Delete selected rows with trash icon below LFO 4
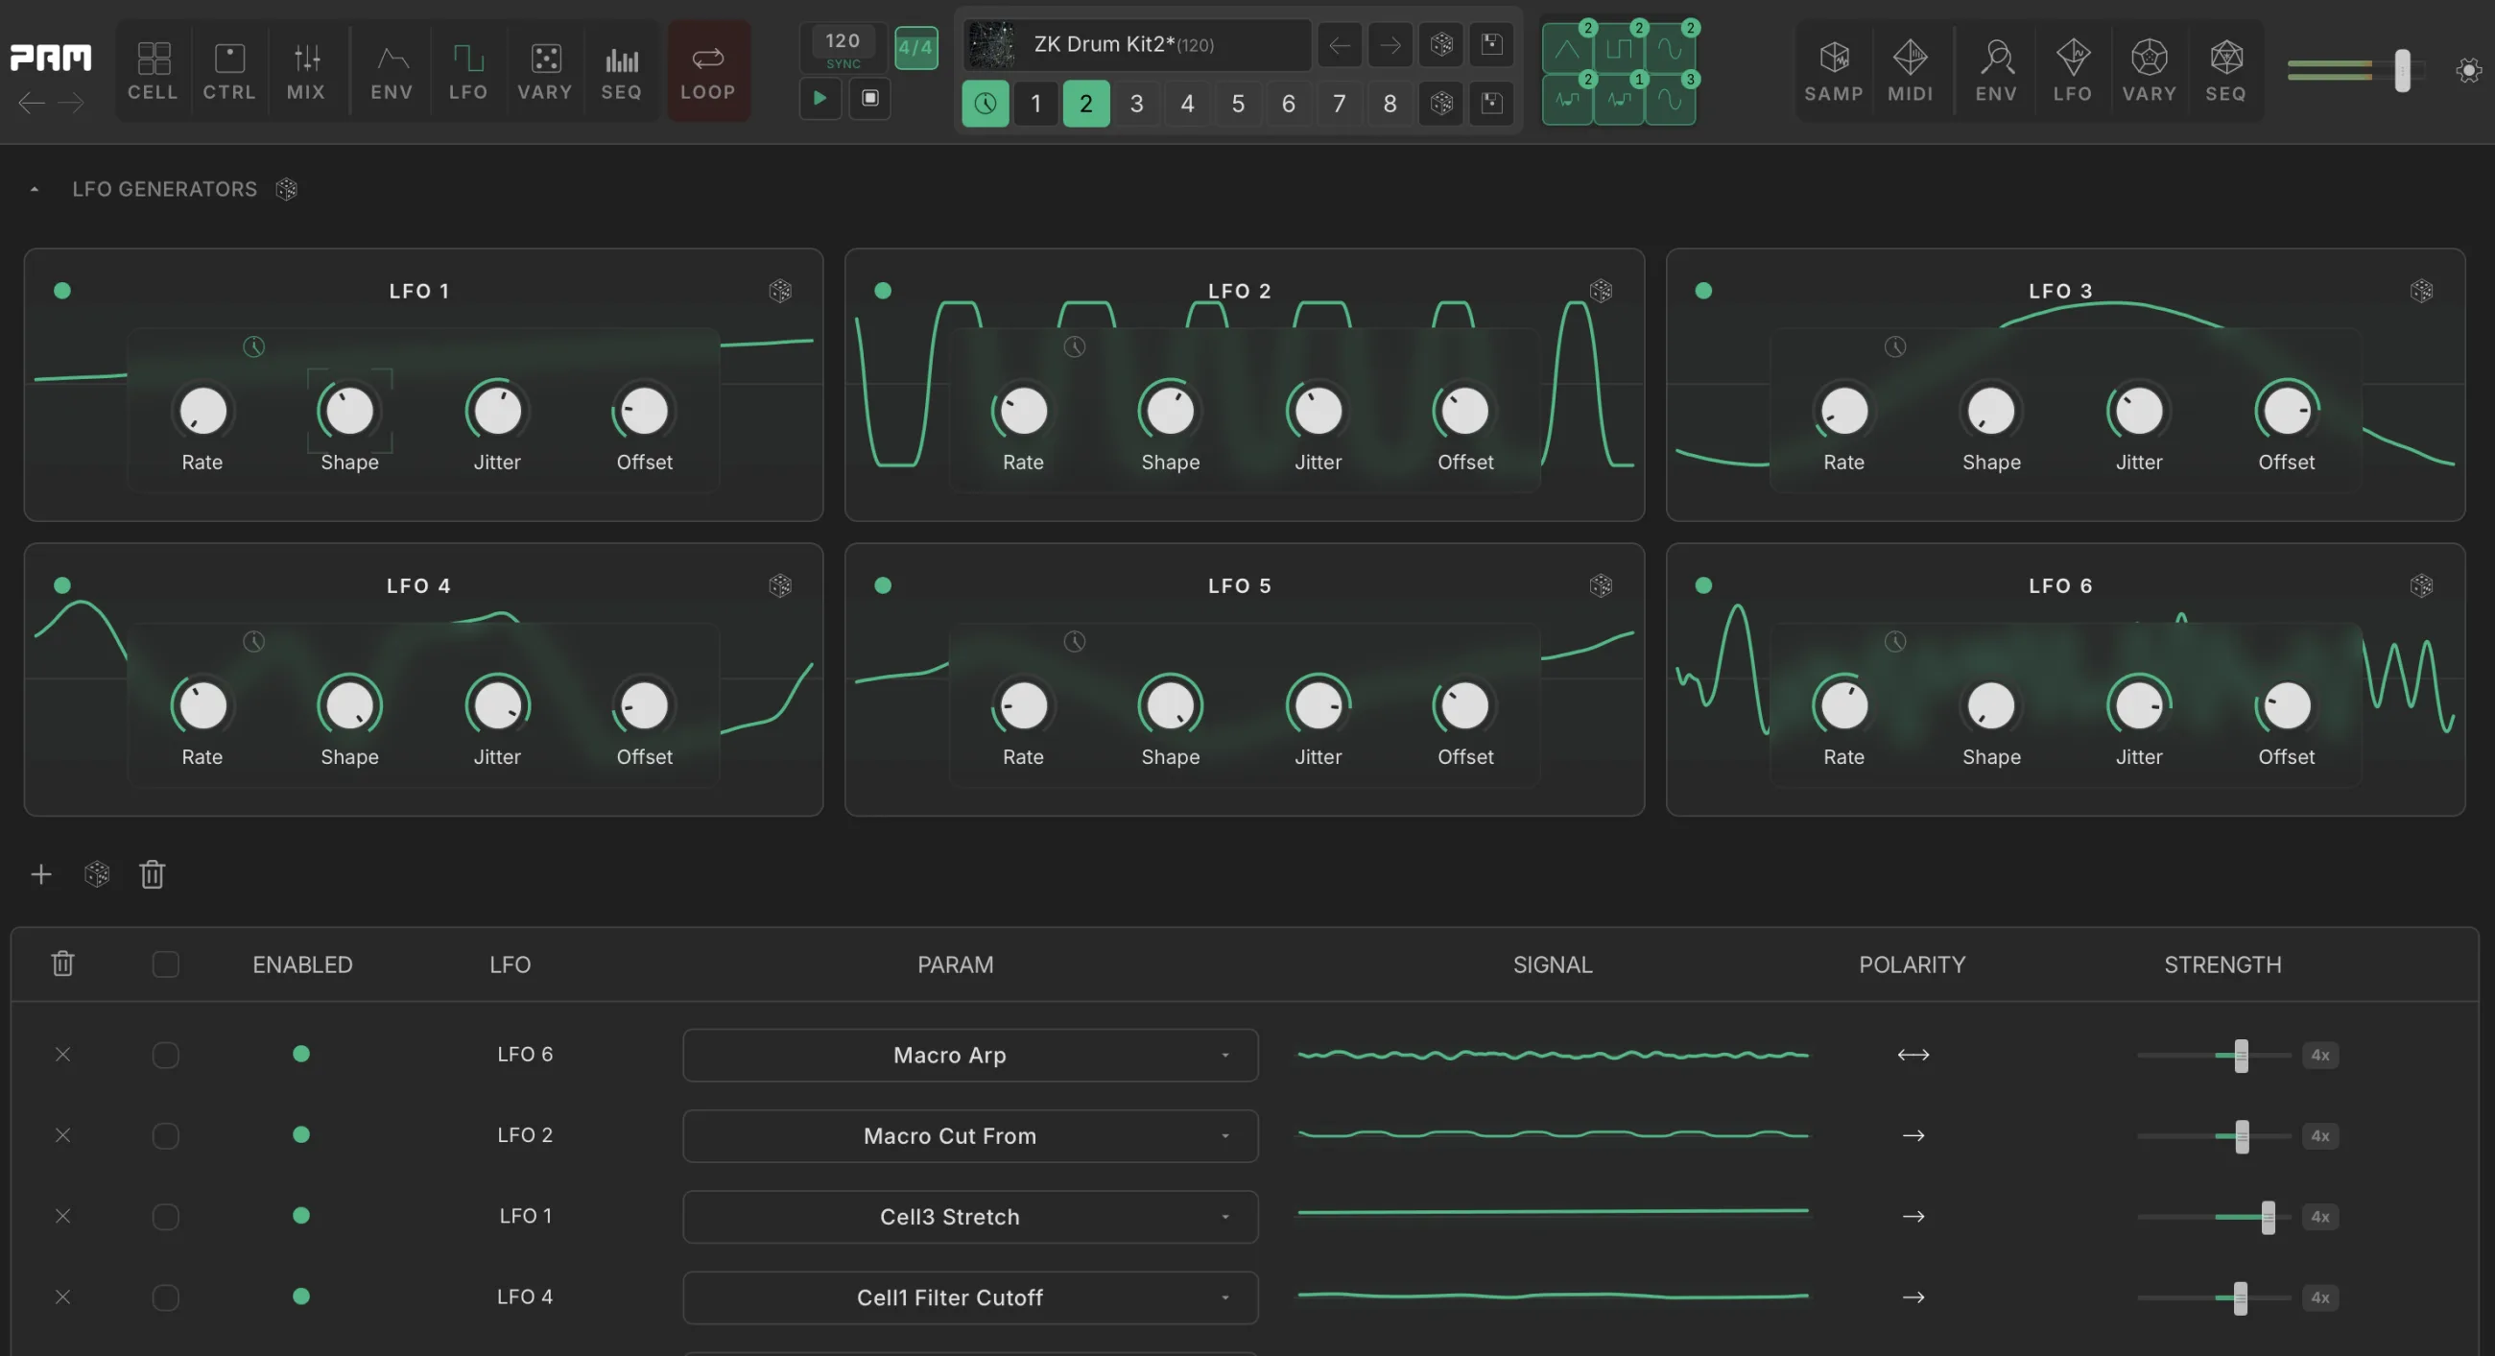Image resolution: width=2495 pixels, height=1356 pixels. pos(152,874)
